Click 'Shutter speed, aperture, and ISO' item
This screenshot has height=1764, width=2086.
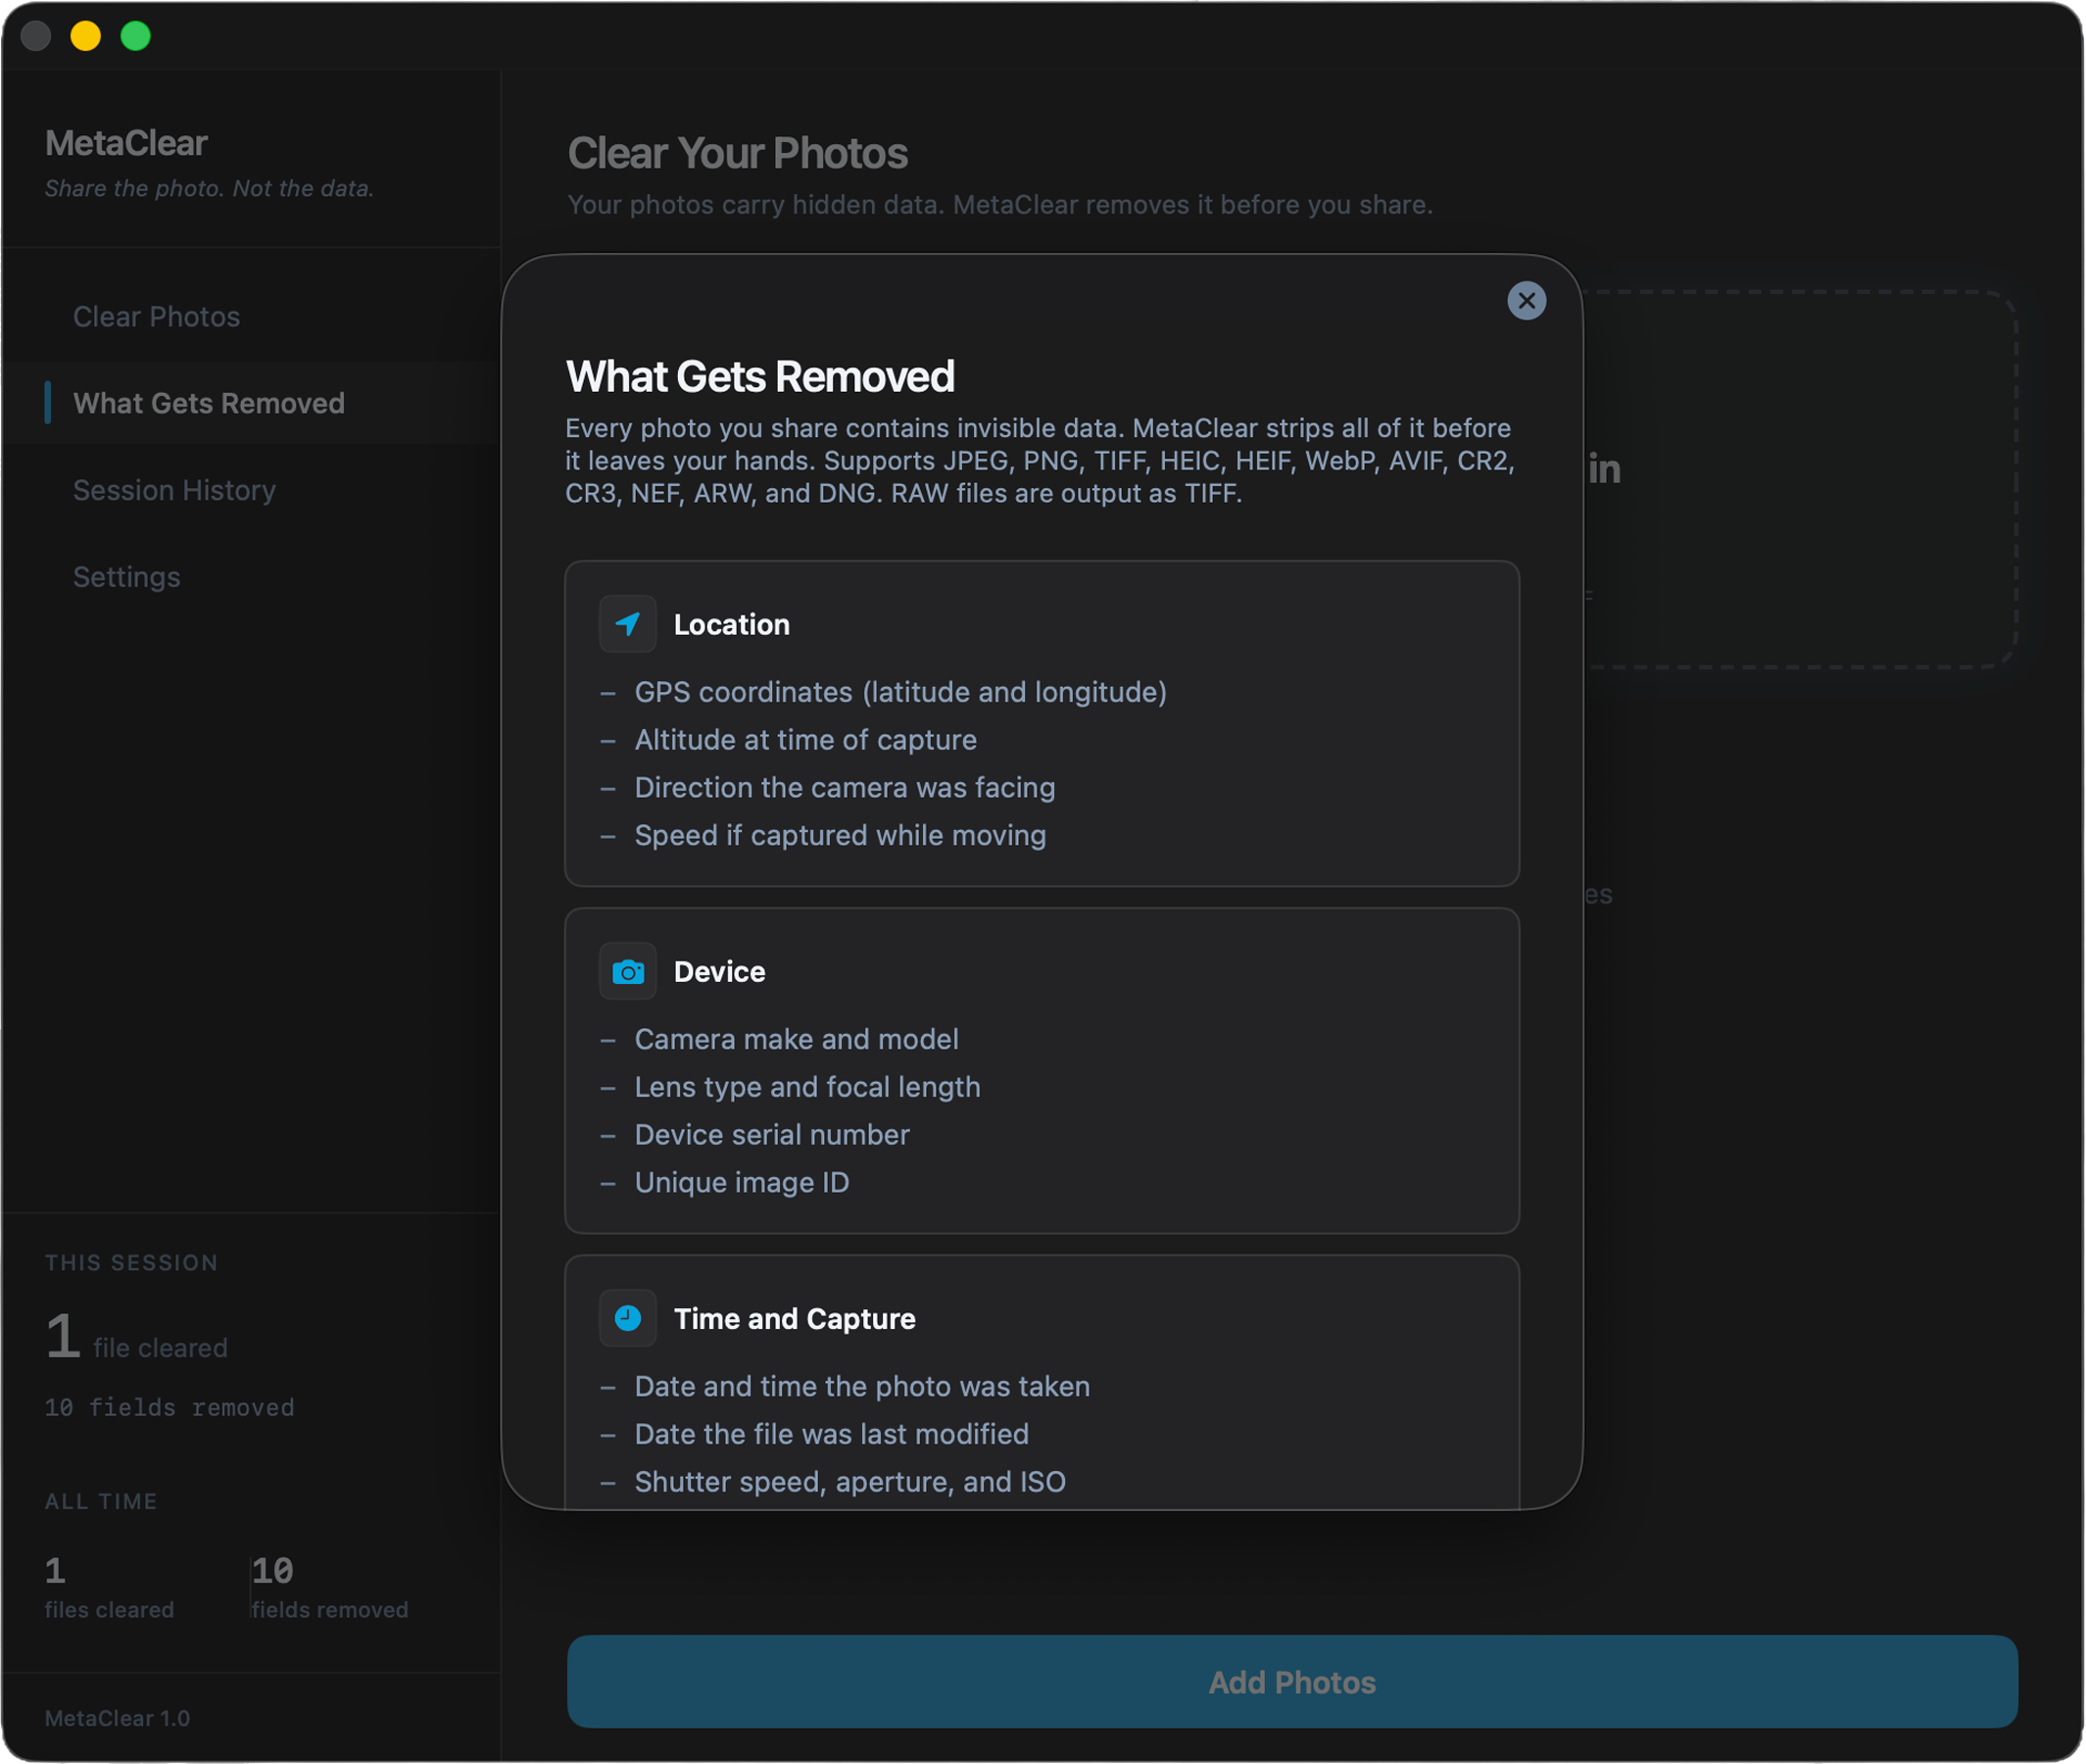[x=850, y=1482]
